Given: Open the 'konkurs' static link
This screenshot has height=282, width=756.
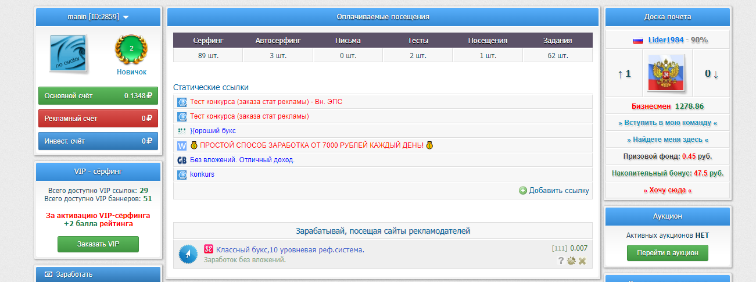Looking at the screenshot, I should [x=202, y=174].
